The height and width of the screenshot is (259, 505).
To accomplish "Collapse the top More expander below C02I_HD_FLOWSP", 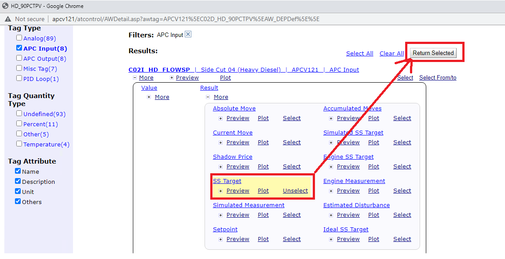I will tap(135, 78).
